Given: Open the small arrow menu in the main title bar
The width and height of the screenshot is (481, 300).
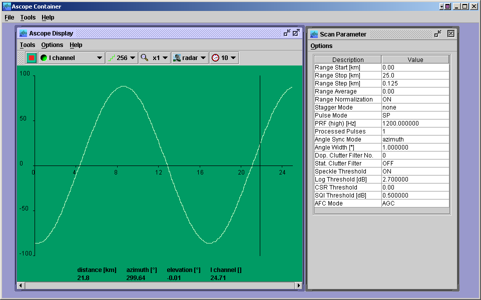Looking at the screenshot, I should [441, 6].
